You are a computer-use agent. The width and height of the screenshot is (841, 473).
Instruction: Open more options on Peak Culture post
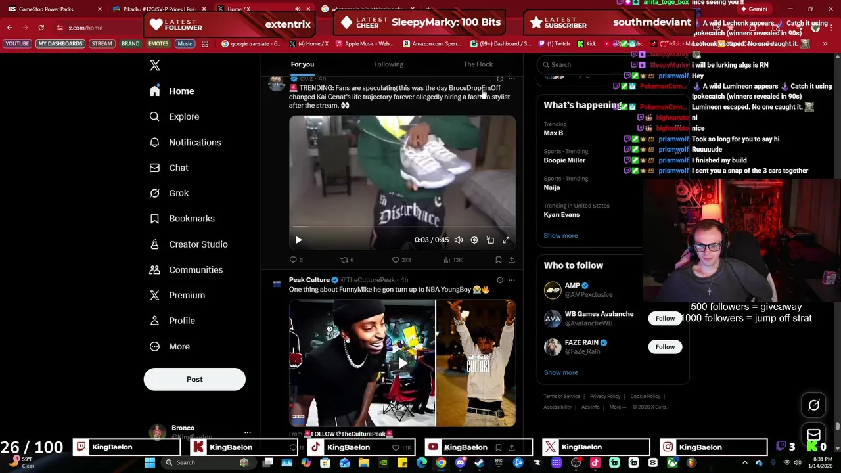[x=512, y=280]
